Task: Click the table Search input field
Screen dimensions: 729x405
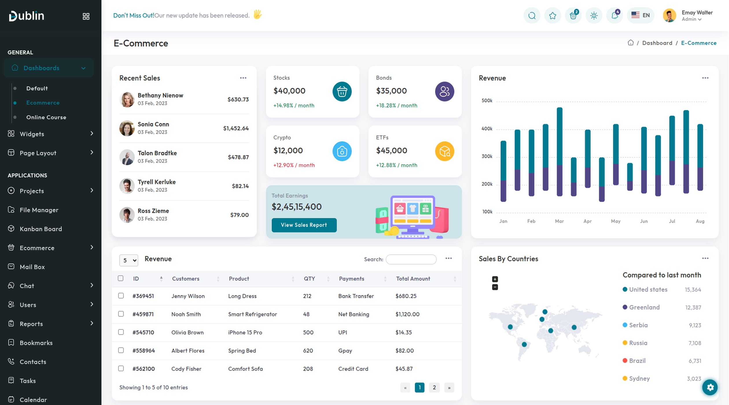Action: [411, 259]
